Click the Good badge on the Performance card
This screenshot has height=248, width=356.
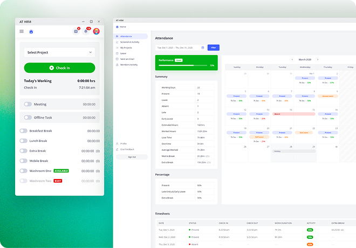click(179, 60)
